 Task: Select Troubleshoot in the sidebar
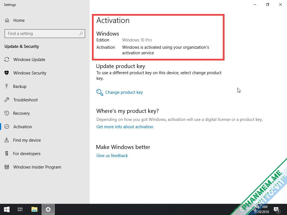[26, 100]
